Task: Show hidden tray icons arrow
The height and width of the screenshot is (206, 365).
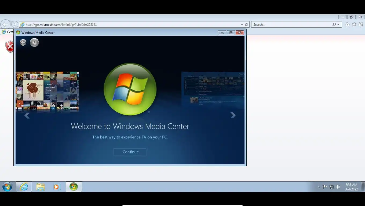Action: pyautogui.click(x=318, y=187)
